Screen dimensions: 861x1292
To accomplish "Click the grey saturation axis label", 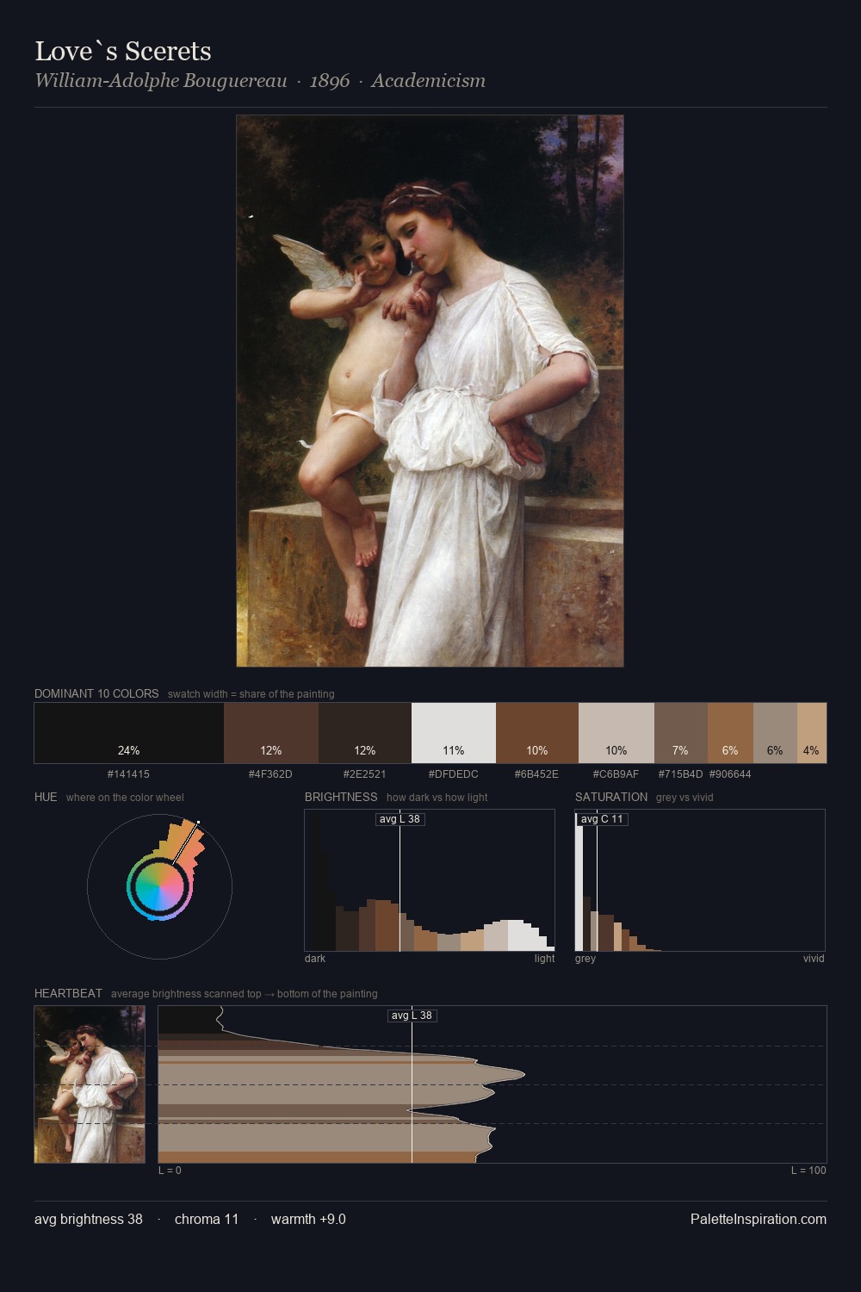I will click(x=585, y=959).
